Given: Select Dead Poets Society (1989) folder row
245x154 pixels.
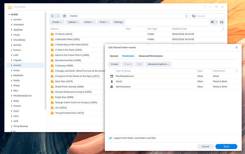Looking at the screenshot, I should [x=77, y=87].
